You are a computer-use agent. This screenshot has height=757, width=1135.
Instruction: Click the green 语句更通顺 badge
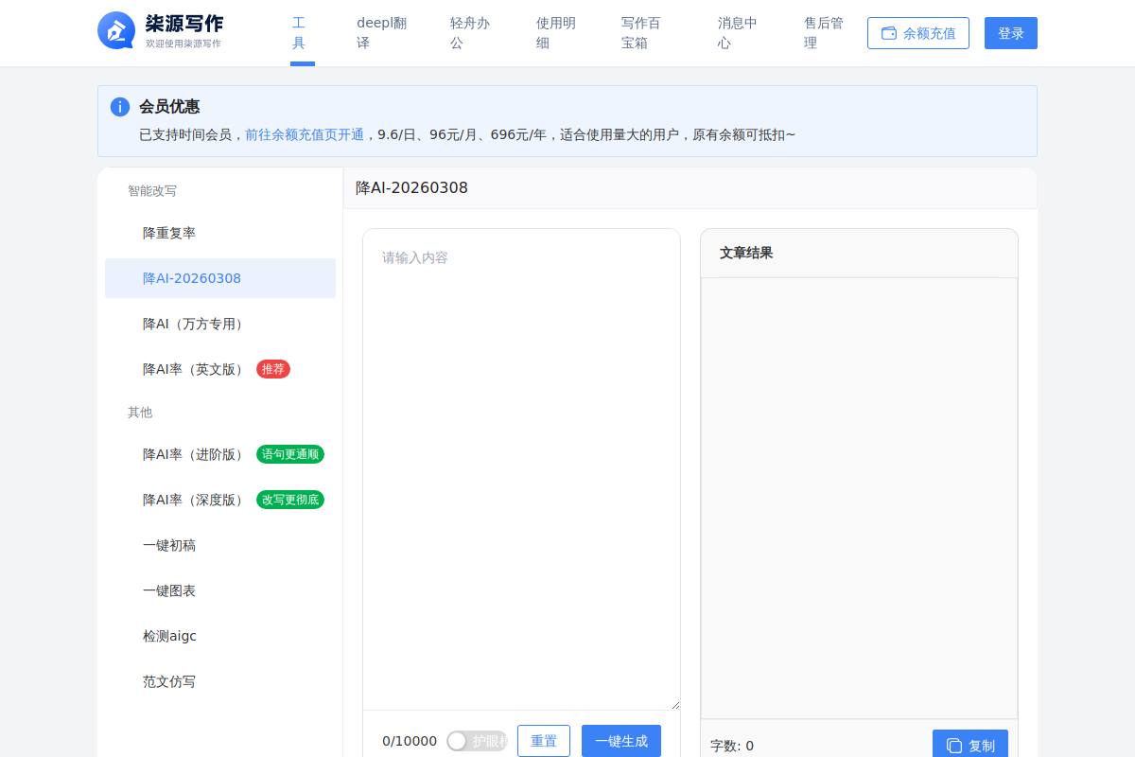[290, 454]
